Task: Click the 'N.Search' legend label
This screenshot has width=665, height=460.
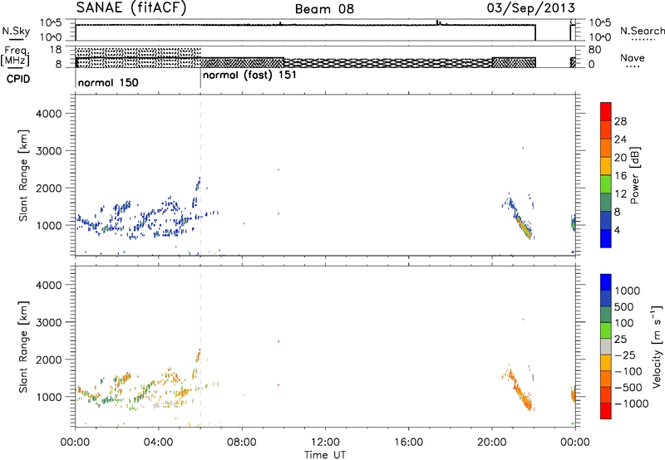Action: point(642,31)
